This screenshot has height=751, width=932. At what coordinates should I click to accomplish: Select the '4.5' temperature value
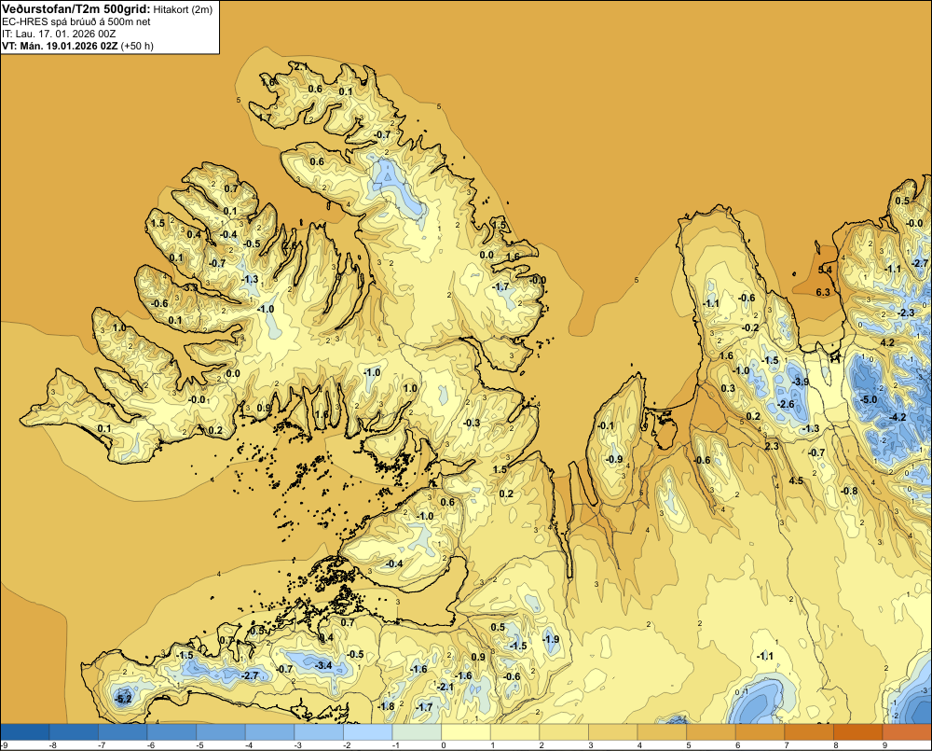(x=796, y=480)
